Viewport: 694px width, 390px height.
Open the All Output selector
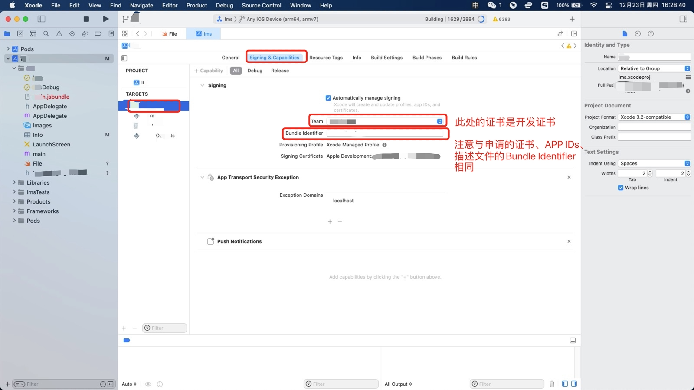click(x=398, y=384)
